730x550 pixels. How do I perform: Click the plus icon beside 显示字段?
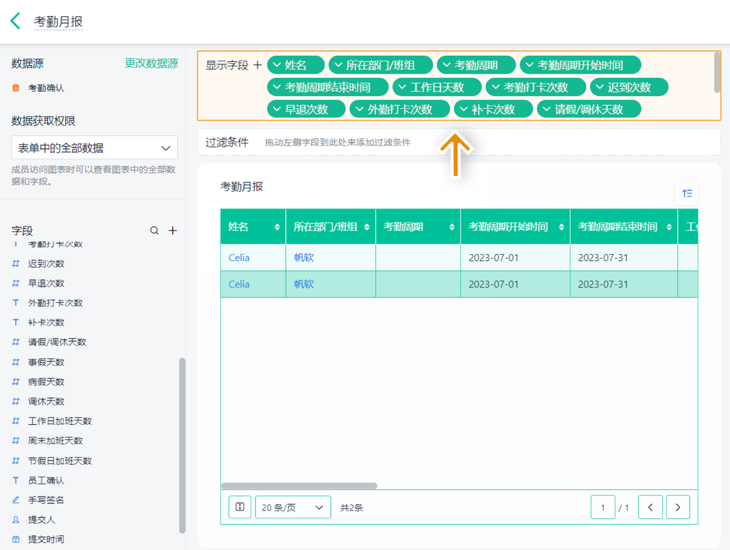tap(257, 65)
